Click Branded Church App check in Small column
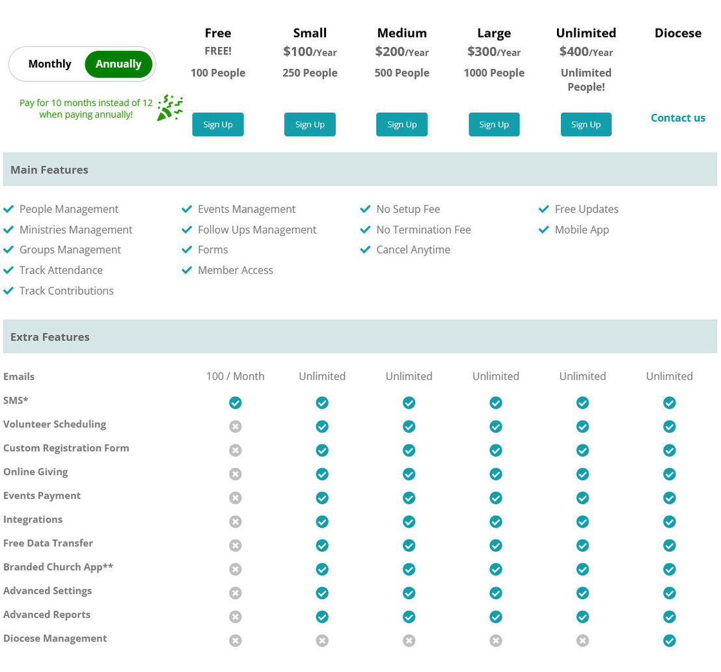The height and width of the screenshot is (672, 721). pos(322,569)
